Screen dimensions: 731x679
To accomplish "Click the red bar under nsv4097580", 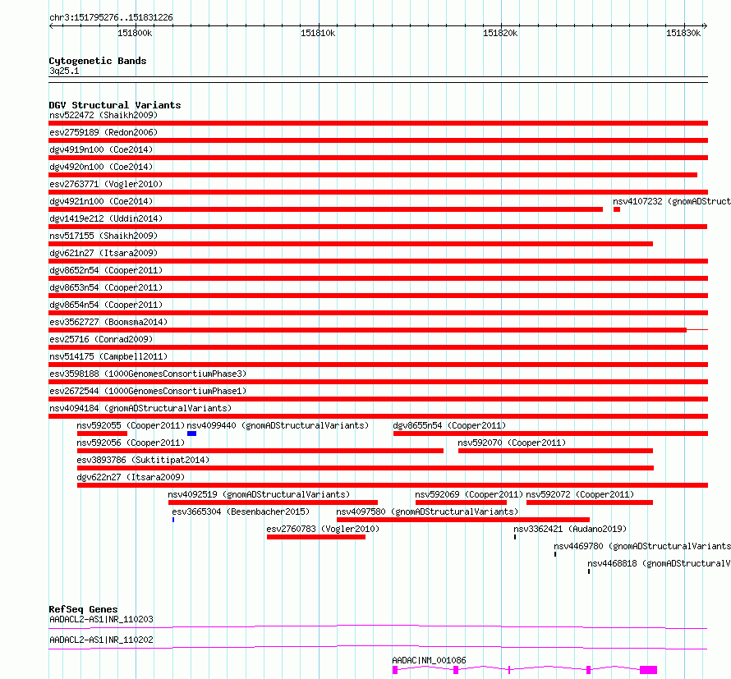I will 463,520.
